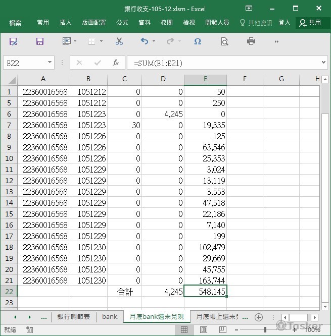The width and height of the screenshot is (331, 336).
Task: Switch to the 月底帳上還未 sheet tab
Action: point(217,317)
